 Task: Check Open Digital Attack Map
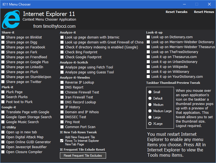[x=3, y=137]
